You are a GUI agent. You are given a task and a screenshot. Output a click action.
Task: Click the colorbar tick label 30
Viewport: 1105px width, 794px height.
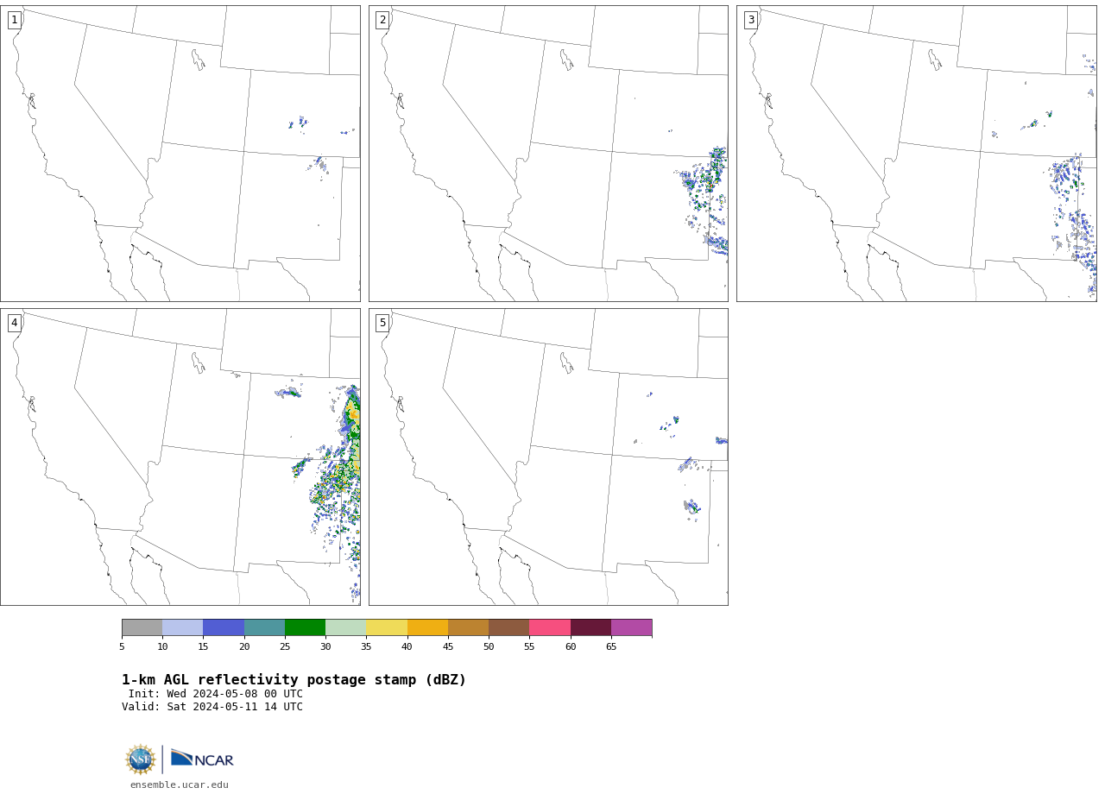click(x=325, y=647)
